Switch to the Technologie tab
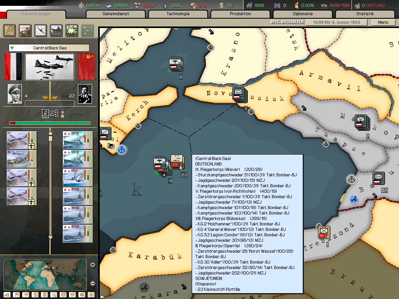Screen dimensions: 399x299 point(178,14)
